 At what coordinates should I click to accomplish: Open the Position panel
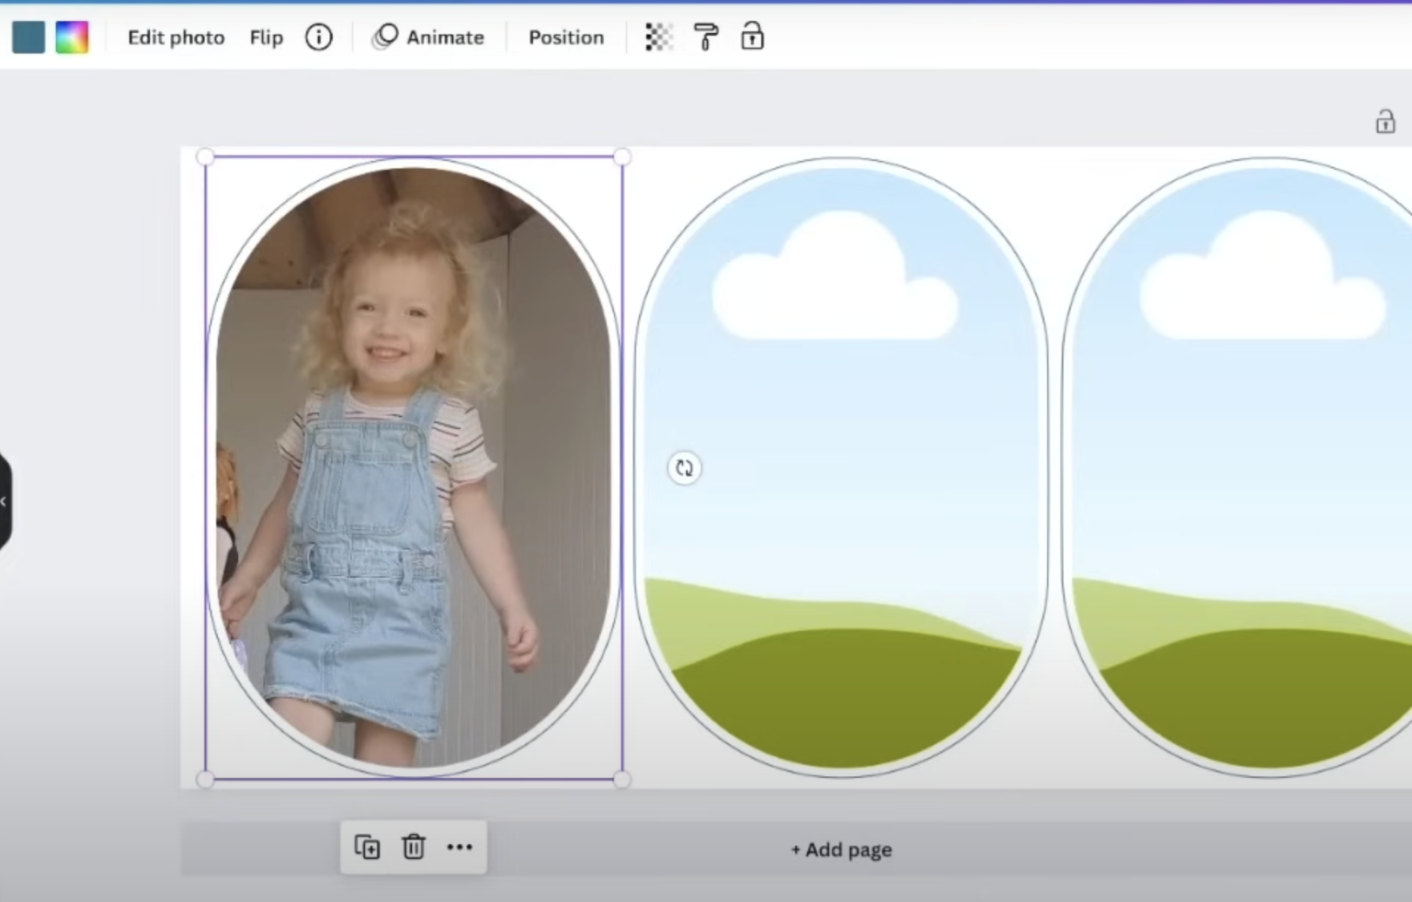565,37
